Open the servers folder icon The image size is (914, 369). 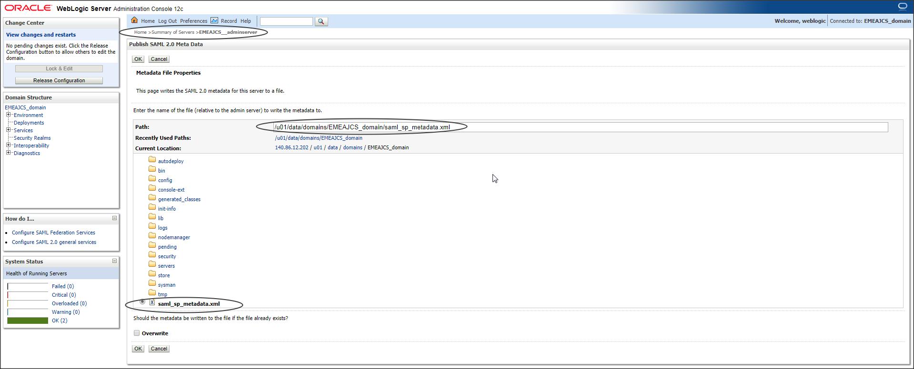[x=152, y=264]
